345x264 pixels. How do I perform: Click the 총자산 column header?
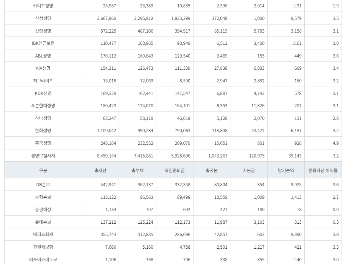click(100, 170)
